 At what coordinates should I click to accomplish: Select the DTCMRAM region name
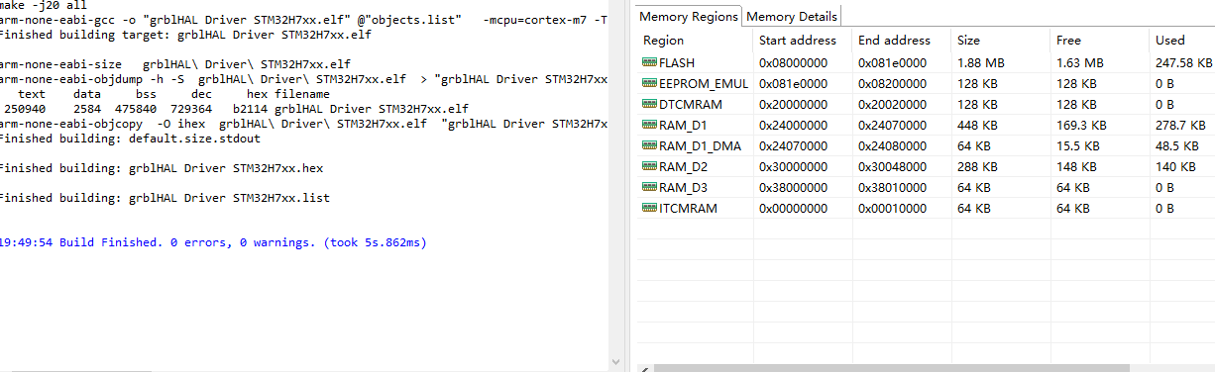tap(691, 104)
